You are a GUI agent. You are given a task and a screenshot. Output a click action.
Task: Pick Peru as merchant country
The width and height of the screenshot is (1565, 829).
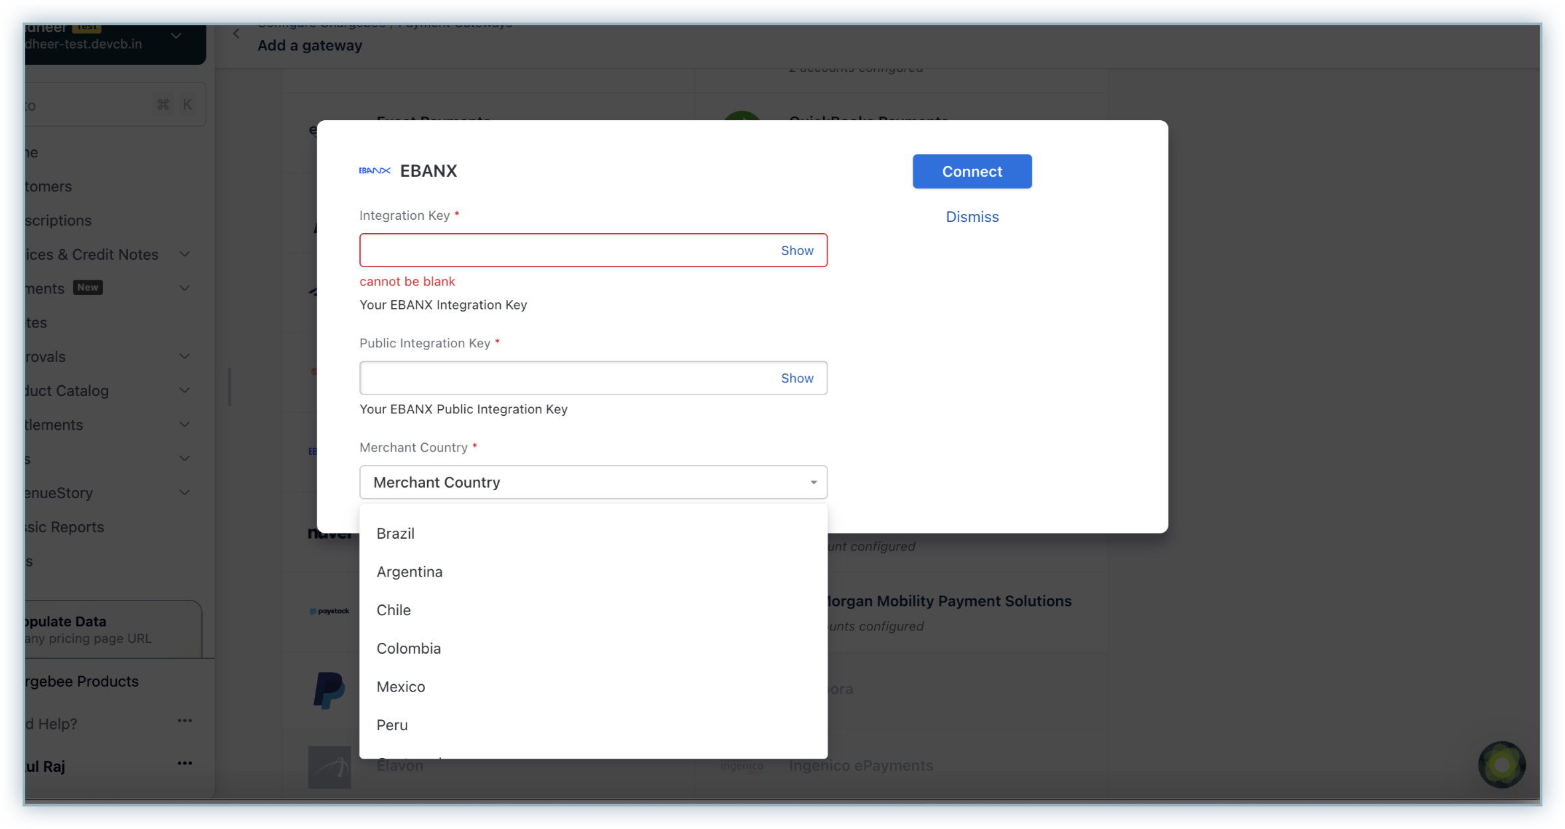pyautogui.click(x=593, y=725)
